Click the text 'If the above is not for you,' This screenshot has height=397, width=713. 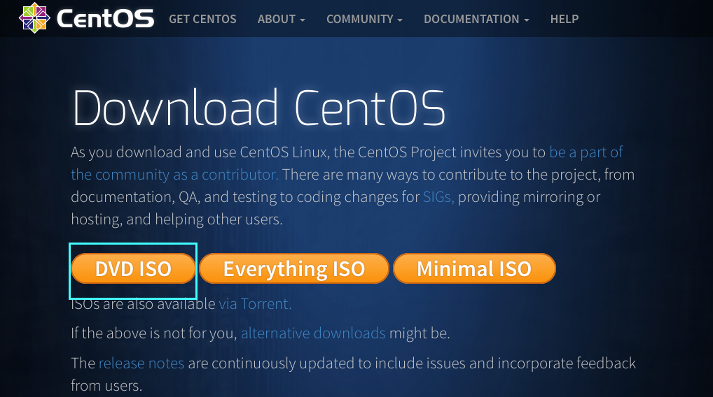pyautogui.click(x=154, y=333)
